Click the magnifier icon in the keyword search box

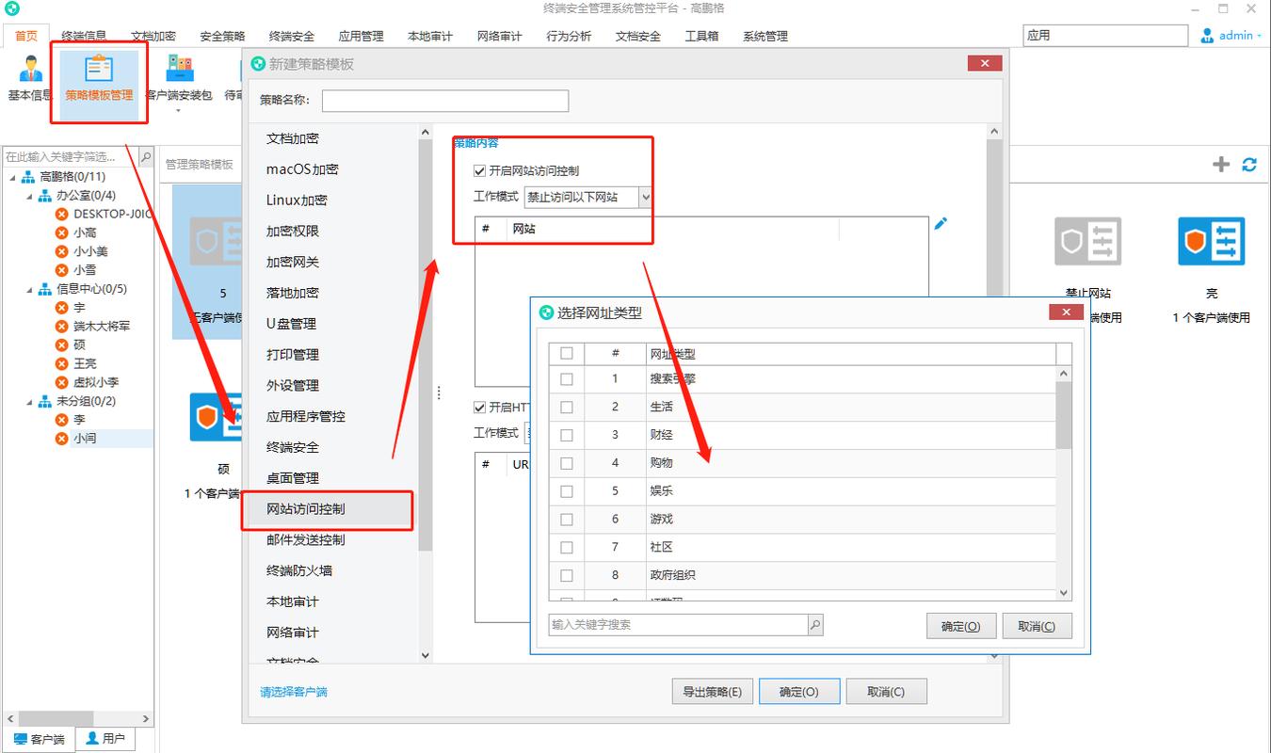813,624
